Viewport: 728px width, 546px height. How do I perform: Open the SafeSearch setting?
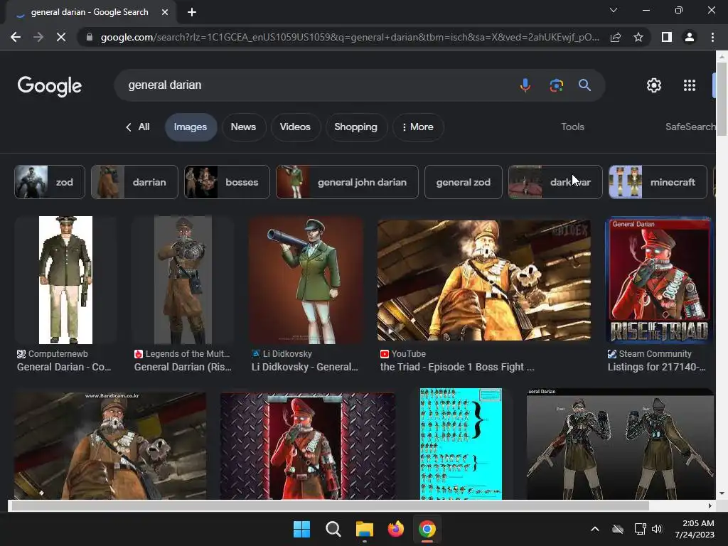point(690,127)
